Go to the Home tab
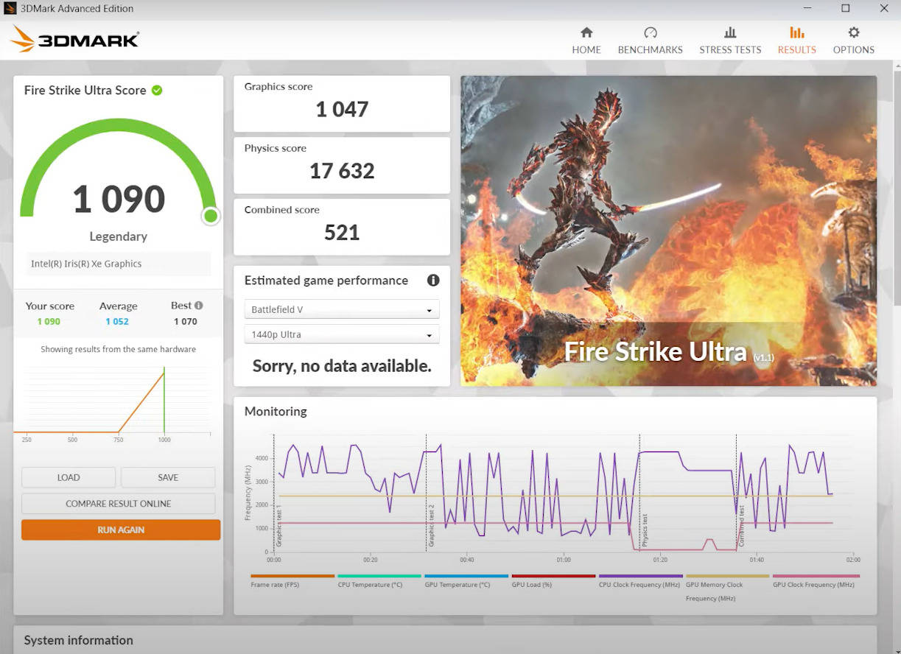Image resolution: width=901 pixels, height=654 pixels. pos(586,41)
